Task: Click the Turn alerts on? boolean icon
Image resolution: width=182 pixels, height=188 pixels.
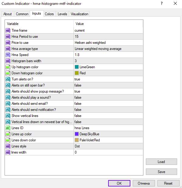Action: (x=8, y=79)
